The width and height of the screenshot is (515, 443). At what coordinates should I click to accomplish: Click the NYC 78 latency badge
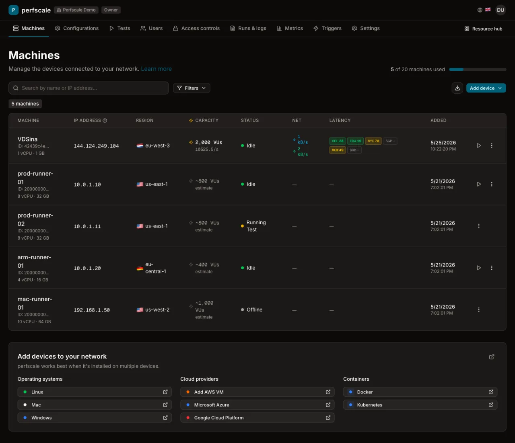(373, 141)
